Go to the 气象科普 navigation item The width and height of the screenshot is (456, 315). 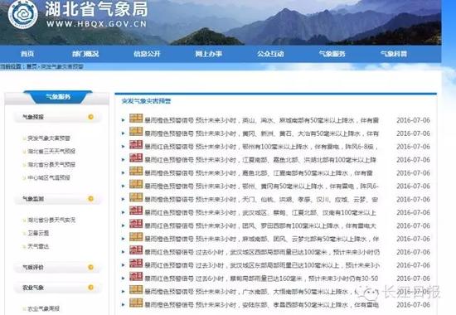pyautogui.click(x=394, y=54)
